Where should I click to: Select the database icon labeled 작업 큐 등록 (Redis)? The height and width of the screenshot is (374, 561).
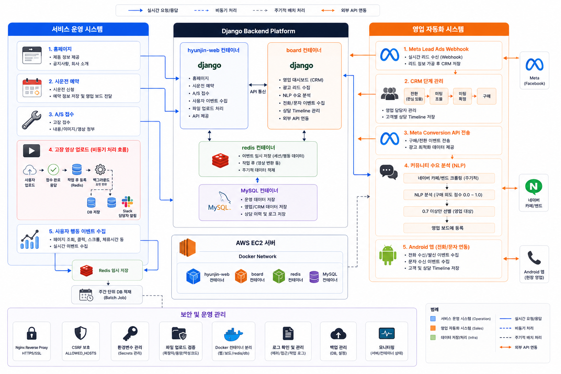click(77, 169)
